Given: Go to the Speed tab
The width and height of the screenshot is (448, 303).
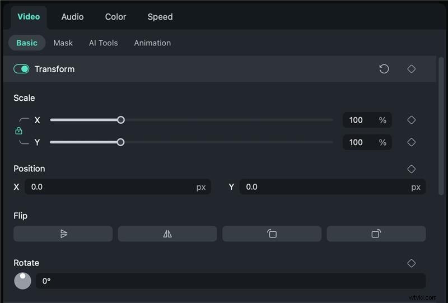Looking at the screenshot, I should pos(160,17).
